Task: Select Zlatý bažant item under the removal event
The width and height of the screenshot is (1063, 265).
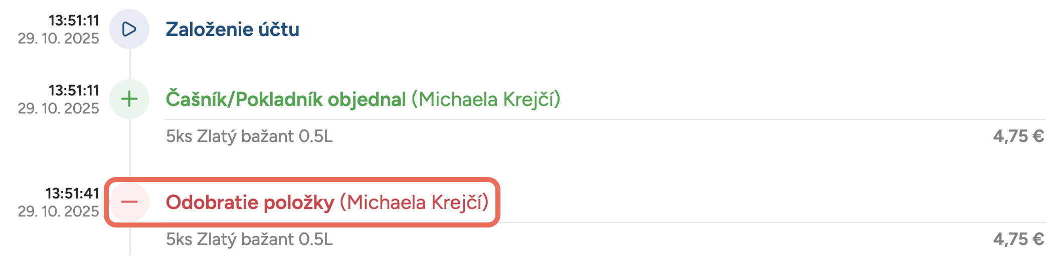Action: (249, 239)
